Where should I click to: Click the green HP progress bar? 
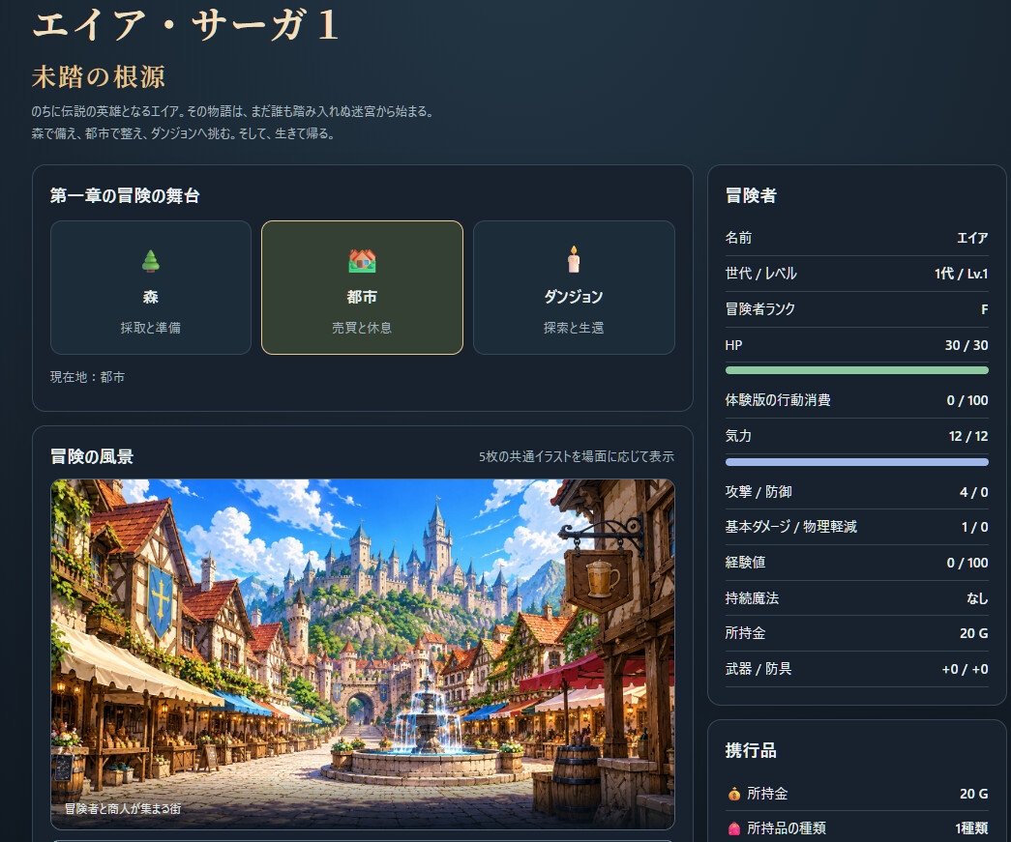coord(857,370)
